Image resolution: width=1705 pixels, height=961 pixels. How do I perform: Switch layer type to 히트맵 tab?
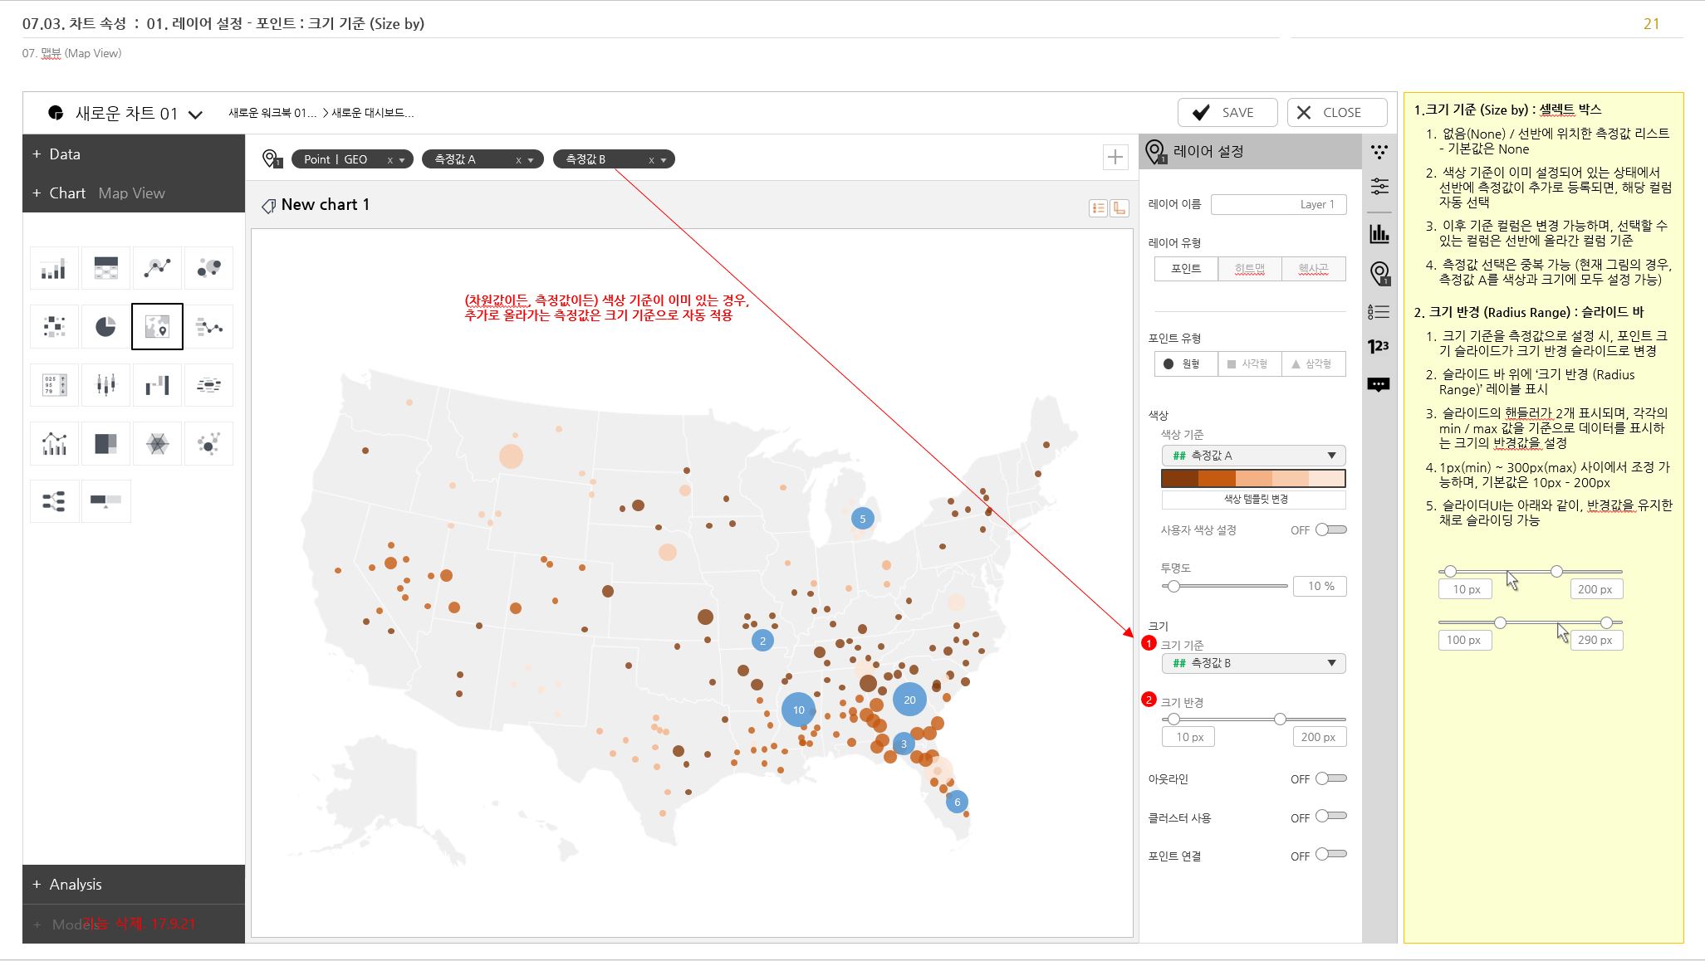1249,269
